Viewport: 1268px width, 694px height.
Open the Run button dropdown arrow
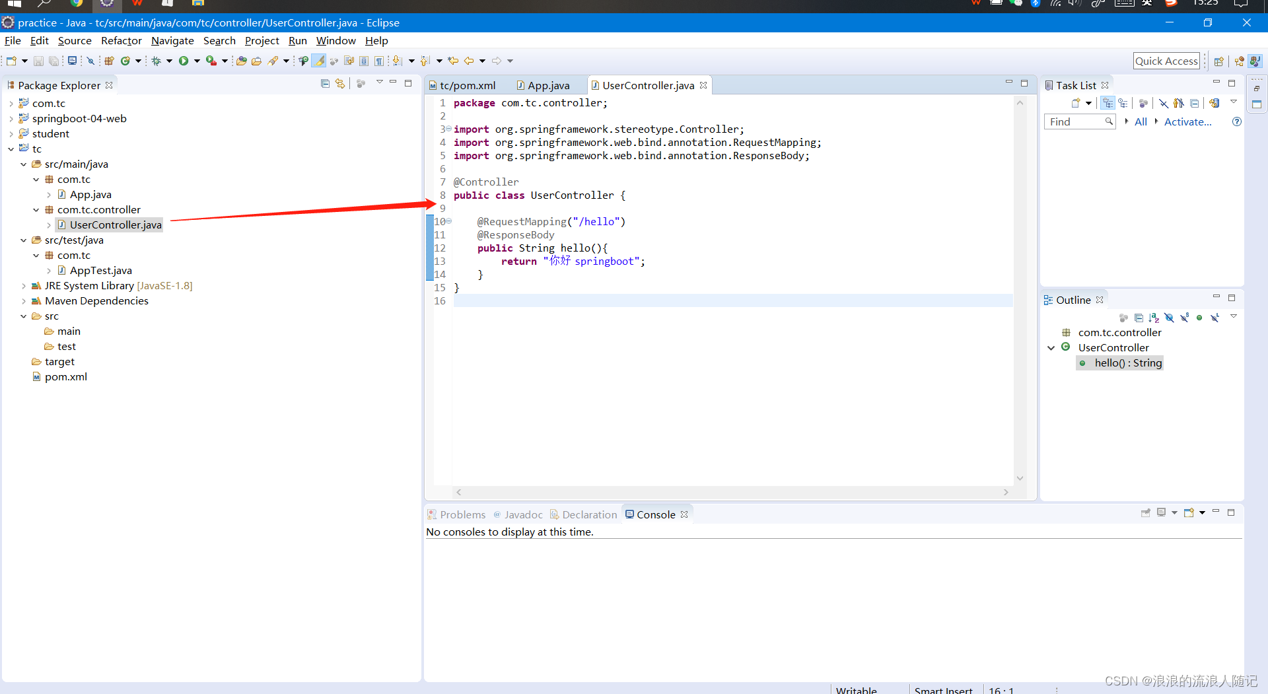[197, 61]
